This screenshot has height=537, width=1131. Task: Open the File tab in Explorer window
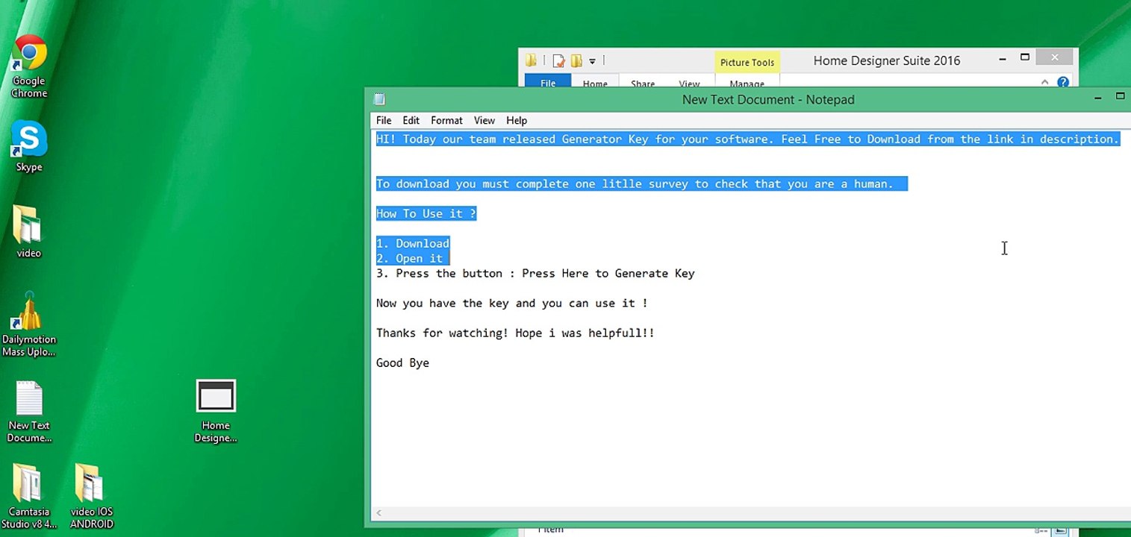tap(548, 82)
